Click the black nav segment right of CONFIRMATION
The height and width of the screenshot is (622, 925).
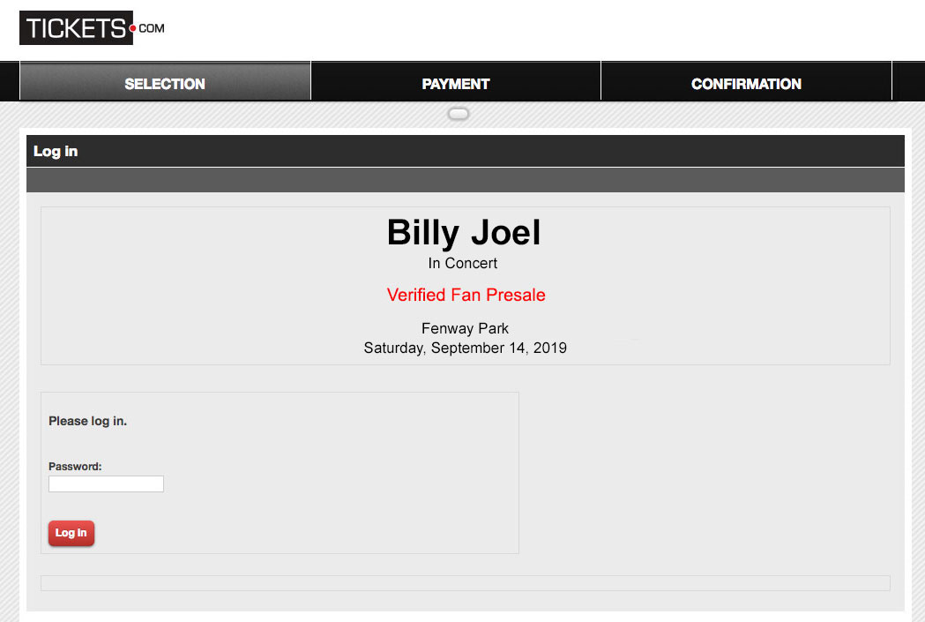pos(908,81)
